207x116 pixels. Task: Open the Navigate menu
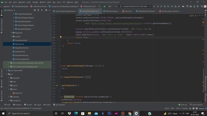tap(22, 2)
